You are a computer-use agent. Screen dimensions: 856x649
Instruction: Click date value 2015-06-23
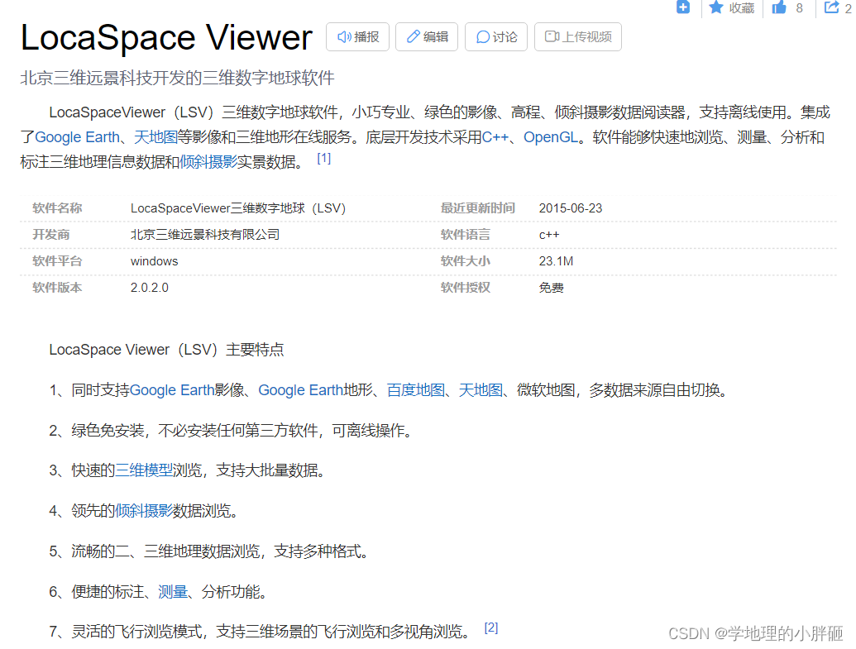coord(571,208)
